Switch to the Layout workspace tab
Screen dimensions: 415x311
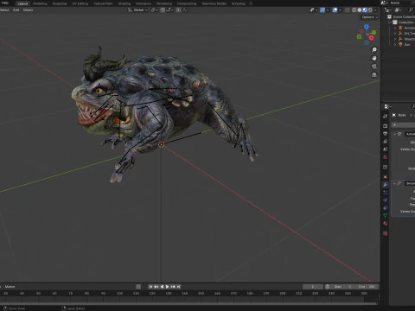(22, 3)
